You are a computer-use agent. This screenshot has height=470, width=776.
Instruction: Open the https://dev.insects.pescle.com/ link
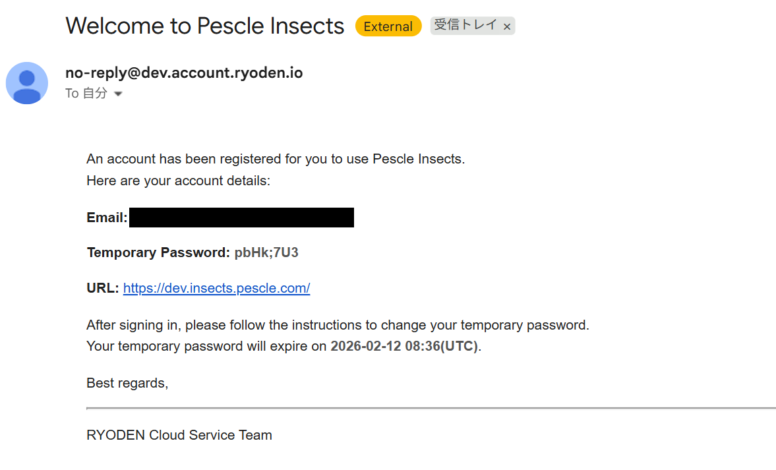[x=216, y=288]
